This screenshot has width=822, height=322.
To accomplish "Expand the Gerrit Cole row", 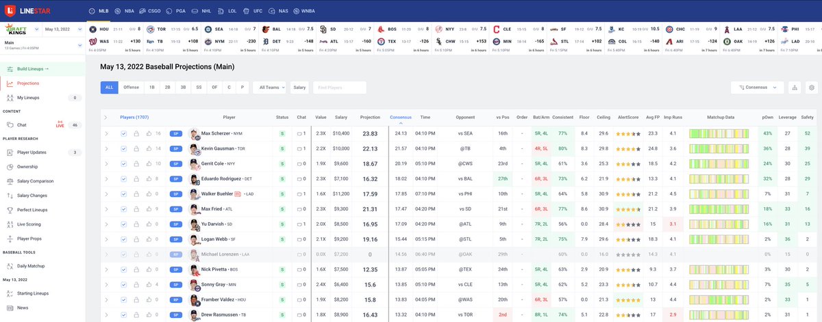I will 106,164.
